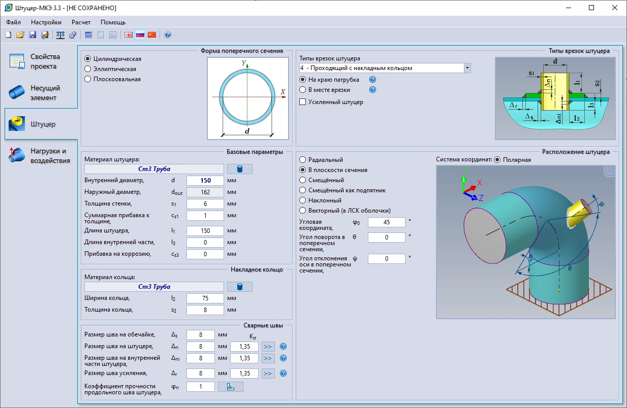Open the 'Типы врезок штуцера' dropdown
Viewport: 627px width, 408px height.
[467, 68]
